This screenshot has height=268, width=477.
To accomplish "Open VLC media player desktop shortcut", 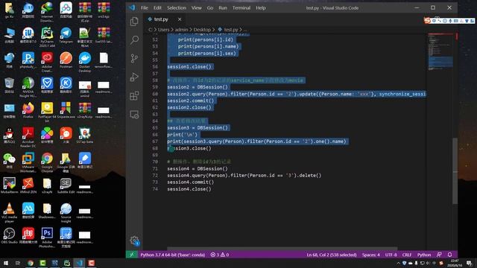I will click(x=9, y=213).
